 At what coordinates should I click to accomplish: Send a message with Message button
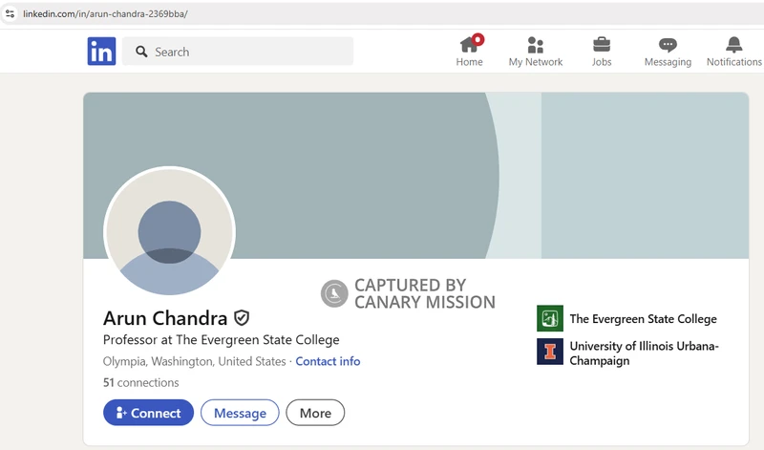240,413
